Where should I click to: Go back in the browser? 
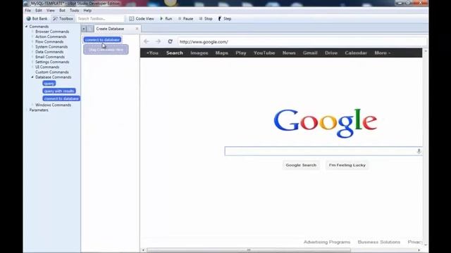147,41
